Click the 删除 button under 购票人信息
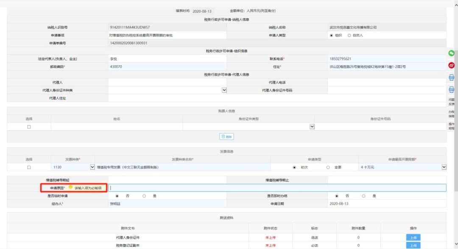 (x=226, y=136)
